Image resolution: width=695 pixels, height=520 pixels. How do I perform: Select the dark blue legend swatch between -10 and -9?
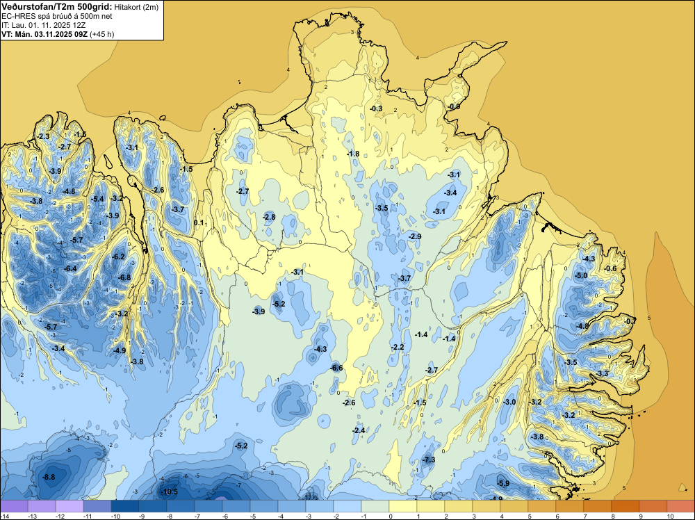click(125, 506)
